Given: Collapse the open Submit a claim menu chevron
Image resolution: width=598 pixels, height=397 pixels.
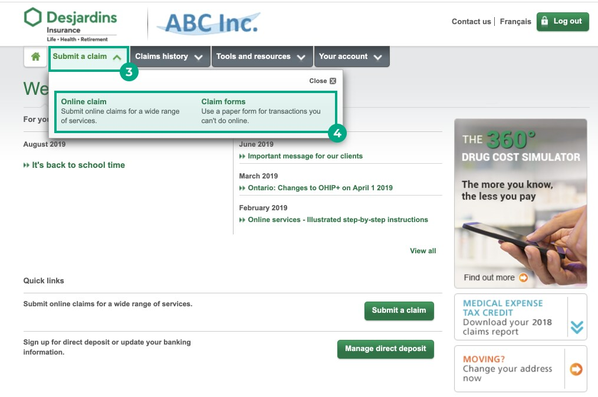Looking at the screenshot, I should [116, 56].
